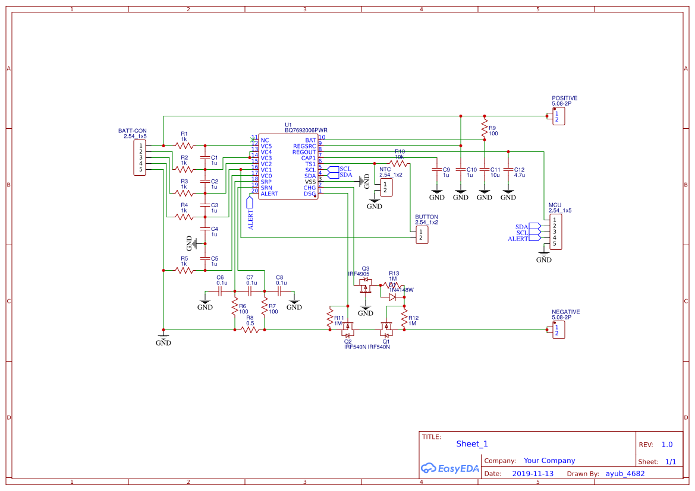Screen dimensions: 695x491
Task: Select the BUTTON connector symbol
Action: [x=422, y=235]
